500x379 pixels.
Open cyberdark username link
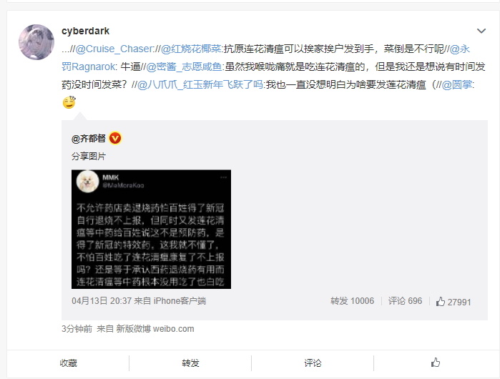coord(85,31)
